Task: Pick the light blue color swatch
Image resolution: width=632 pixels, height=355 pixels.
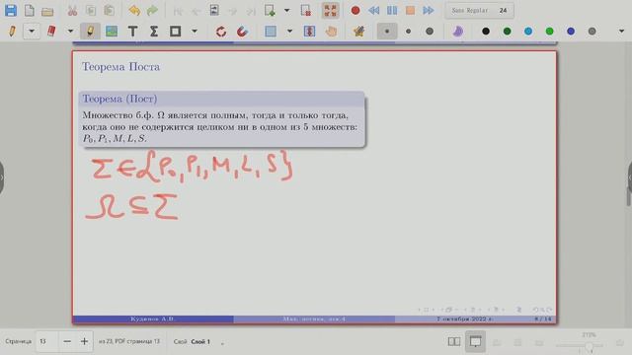Action: coord(528,32)
